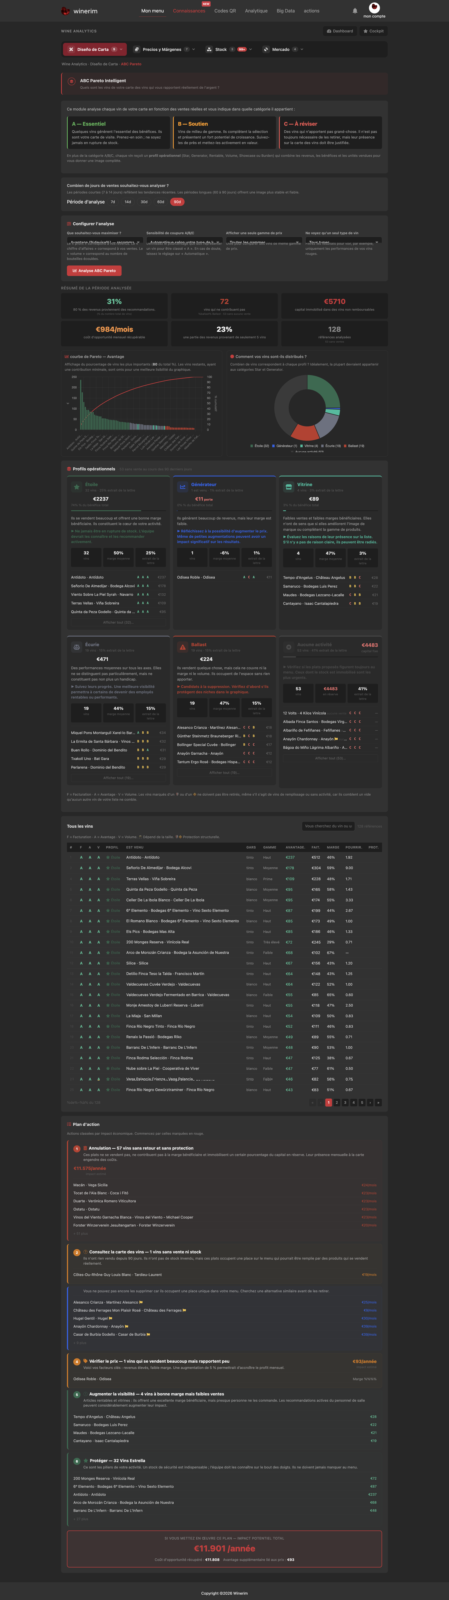The width and height of the screenshot is (449, 1600).
Task: Select the 60d analysis period
Action: coord(161,202)
